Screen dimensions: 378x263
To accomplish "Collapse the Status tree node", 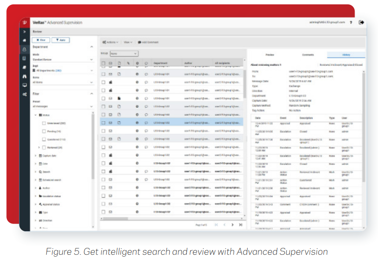I will (x=36, y=115).
